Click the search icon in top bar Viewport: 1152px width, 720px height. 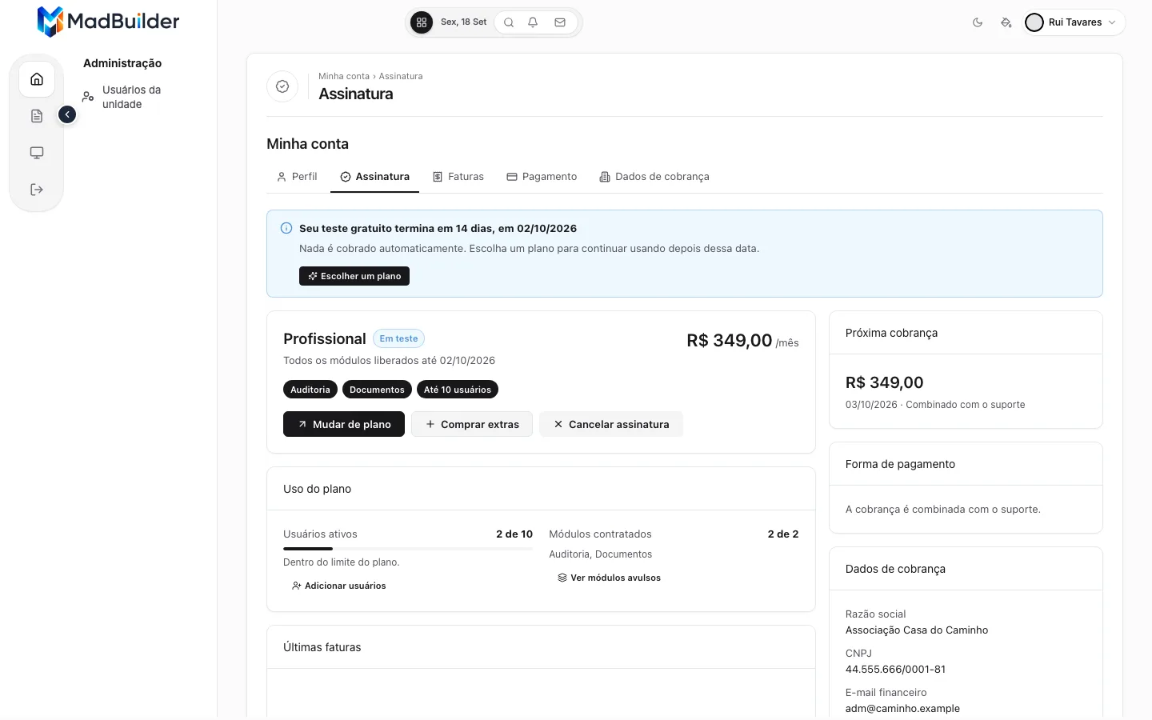click(509, 22)
